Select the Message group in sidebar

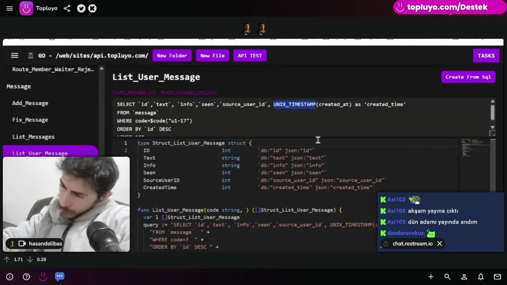[x=19, y=86]
